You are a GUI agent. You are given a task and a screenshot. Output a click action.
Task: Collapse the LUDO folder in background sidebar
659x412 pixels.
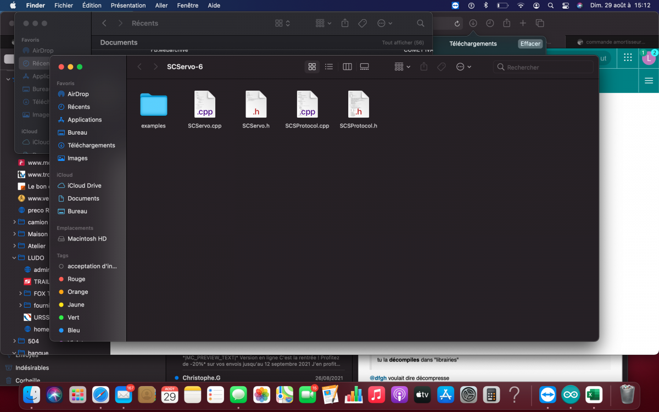[x=14, y=258]
